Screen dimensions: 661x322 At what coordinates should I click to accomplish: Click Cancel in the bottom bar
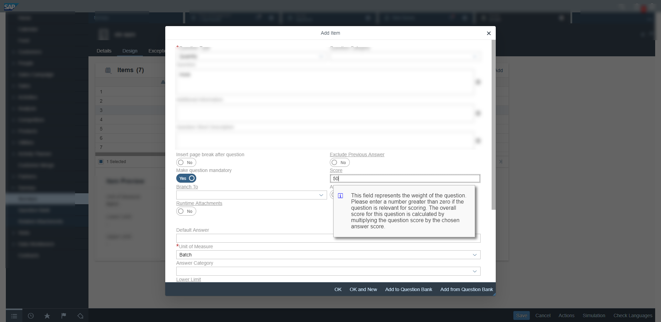(543, 315)
